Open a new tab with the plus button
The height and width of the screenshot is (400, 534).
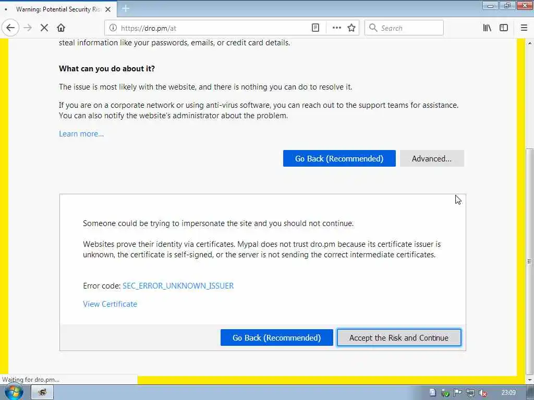126,8
